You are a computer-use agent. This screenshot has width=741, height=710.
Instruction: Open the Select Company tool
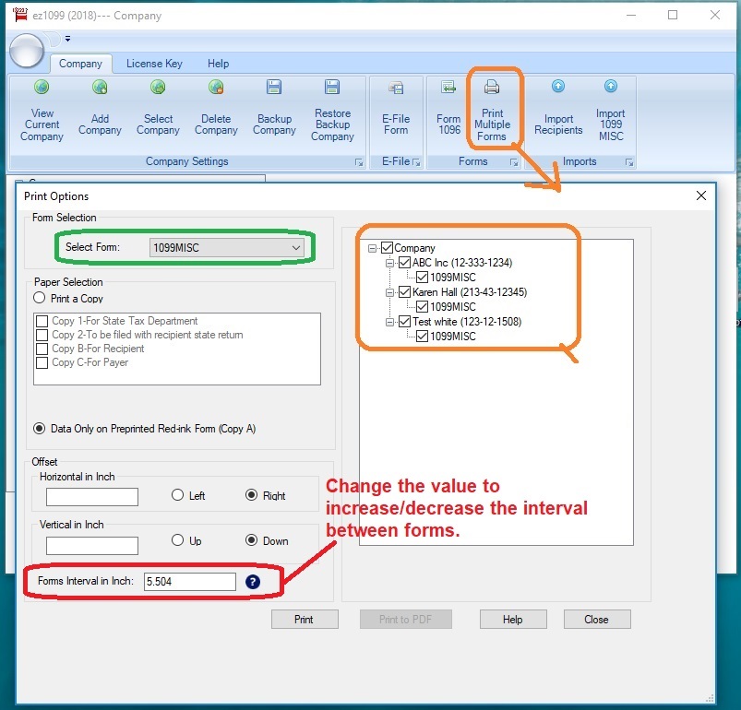158,89
